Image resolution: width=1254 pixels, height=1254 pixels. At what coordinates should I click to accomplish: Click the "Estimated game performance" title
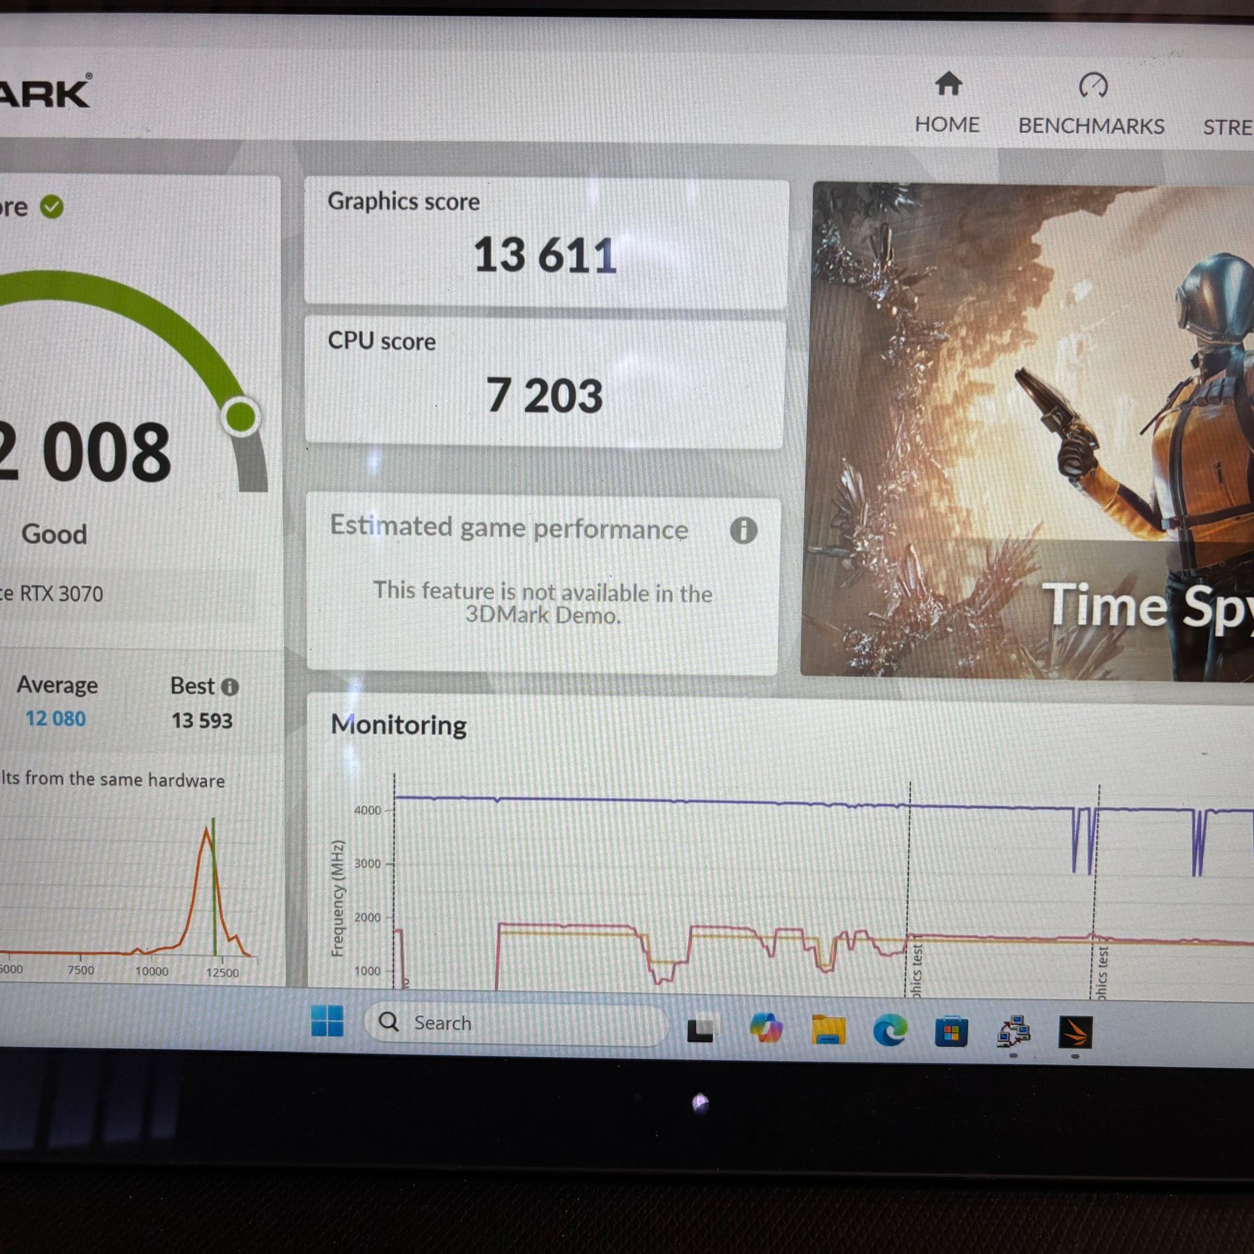[509, 528]
